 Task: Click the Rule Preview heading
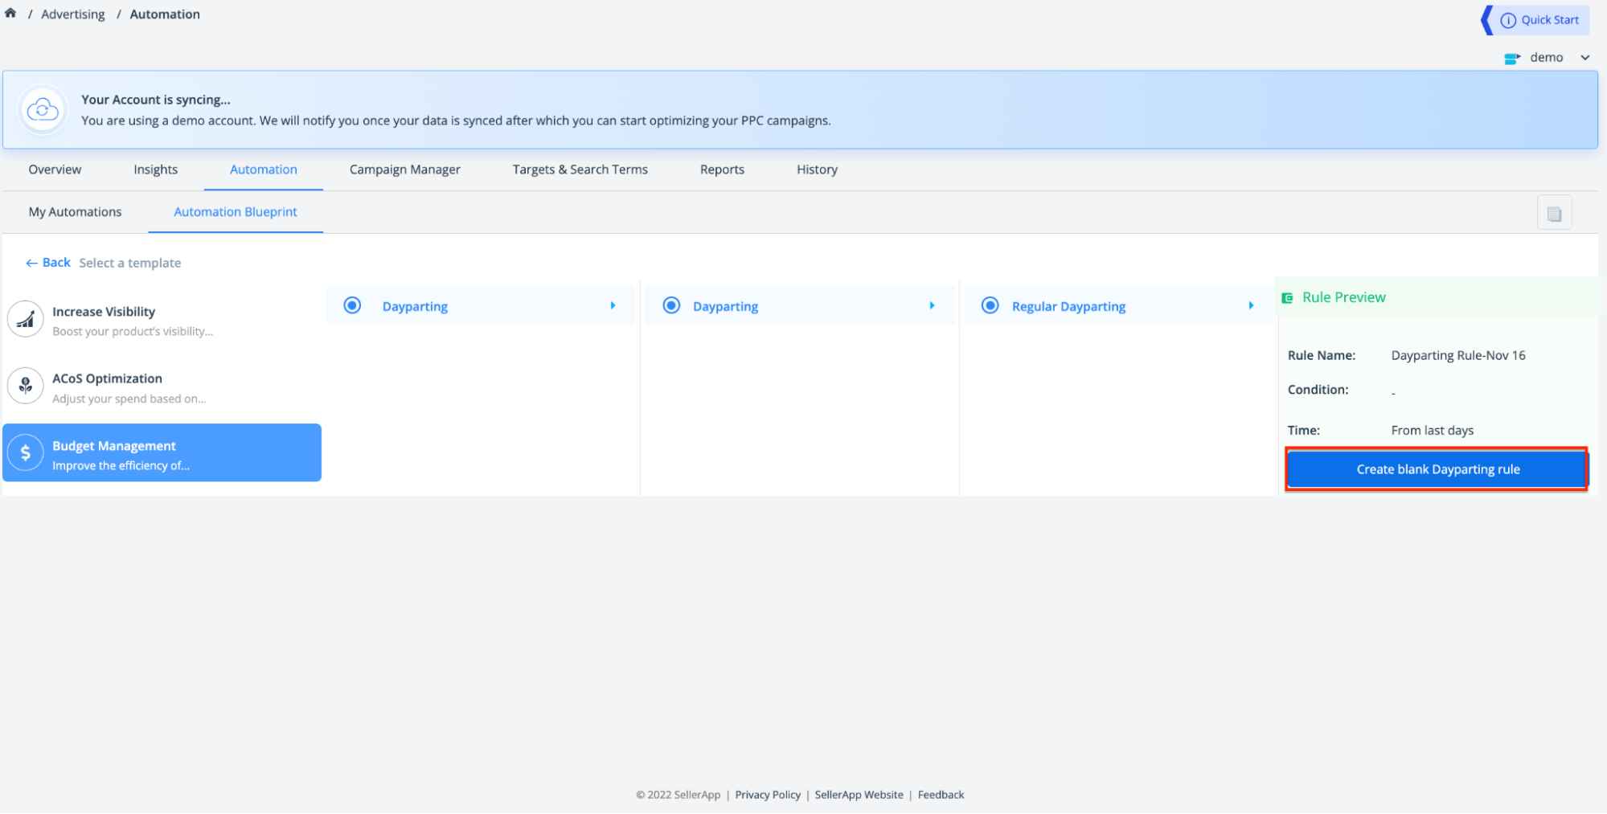click(1344, 297)
